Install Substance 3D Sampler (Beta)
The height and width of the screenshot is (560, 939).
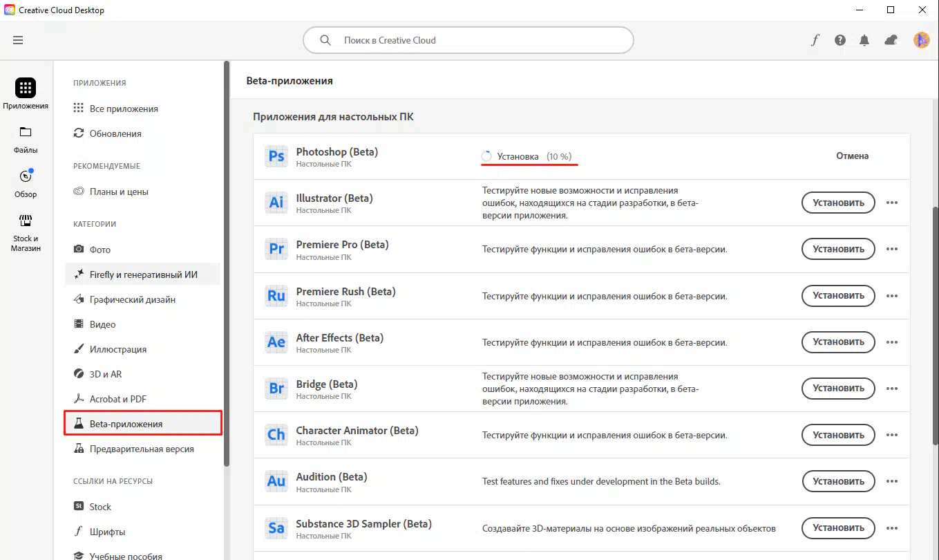click(838, 528)
